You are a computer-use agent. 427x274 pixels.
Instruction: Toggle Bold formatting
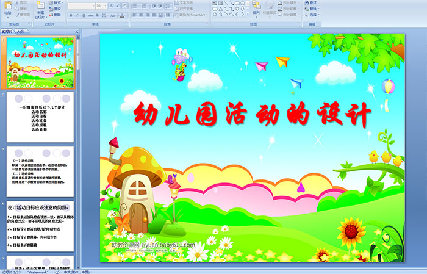(x=71, y=15)
